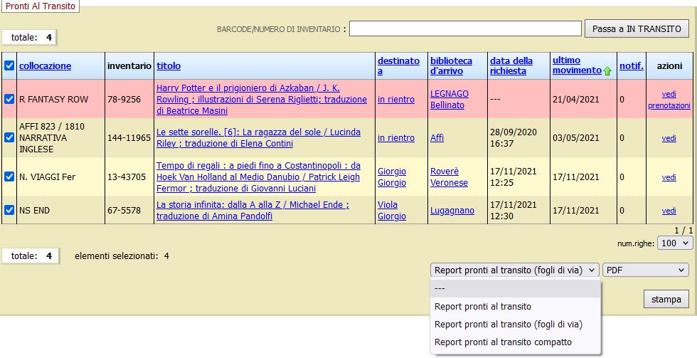Deselect the NS END row checkbox

coord(9,210)
